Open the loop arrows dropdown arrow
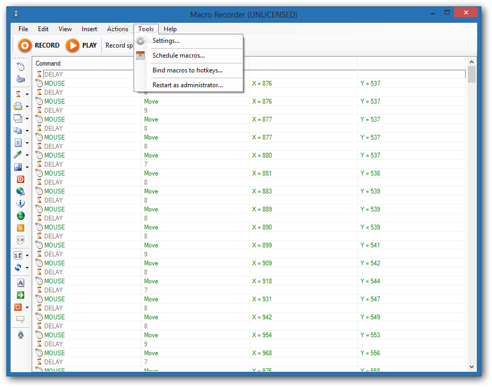Screen dimensions: 492x387 tap(27, 268)
